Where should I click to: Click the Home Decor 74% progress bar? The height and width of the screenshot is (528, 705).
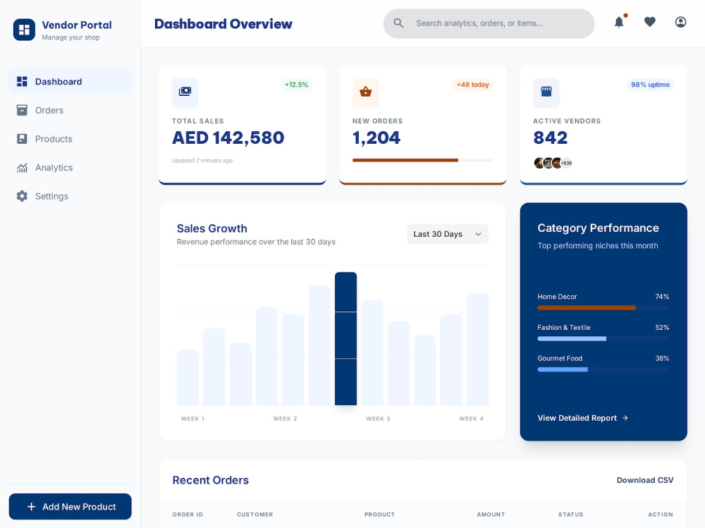(x=603, y=308)
